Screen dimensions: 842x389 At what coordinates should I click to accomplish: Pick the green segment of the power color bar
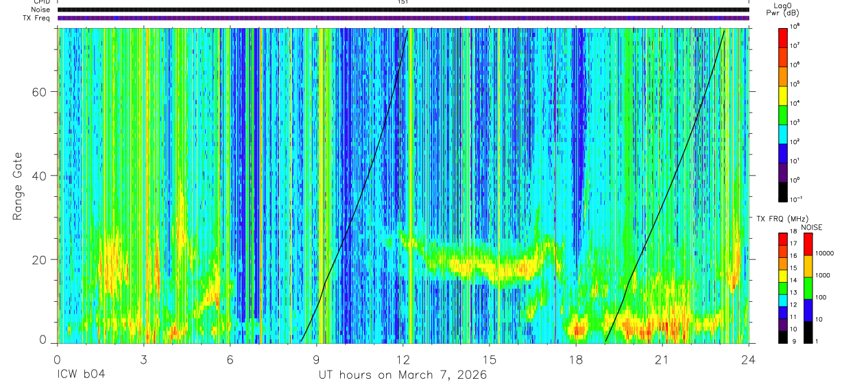[x=783, y=114]
